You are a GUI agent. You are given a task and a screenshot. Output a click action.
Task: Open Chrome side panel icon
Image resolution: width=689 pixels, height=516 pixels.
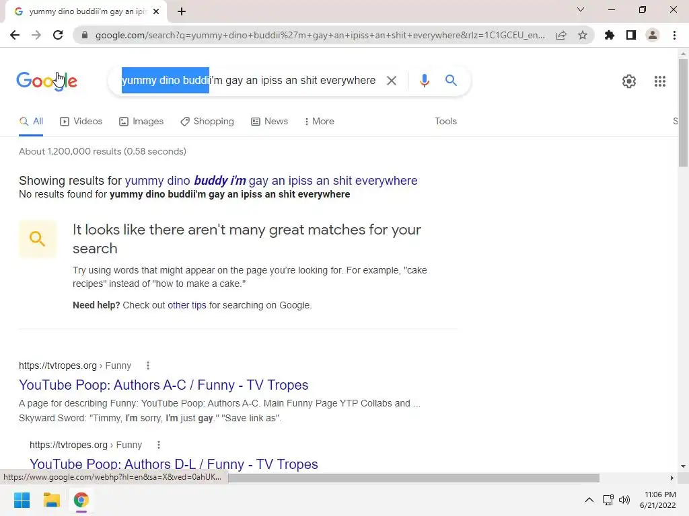click(631, 35)
